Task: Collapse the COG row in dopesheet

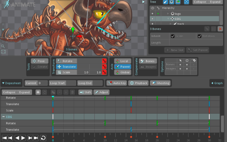Action: click(x=3, y=117)
